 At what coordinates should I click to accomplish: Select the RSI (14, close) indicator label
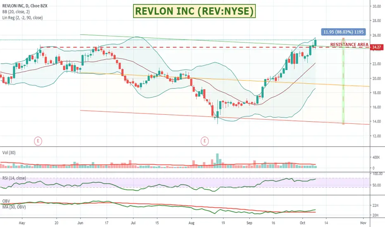click(14, 178)
